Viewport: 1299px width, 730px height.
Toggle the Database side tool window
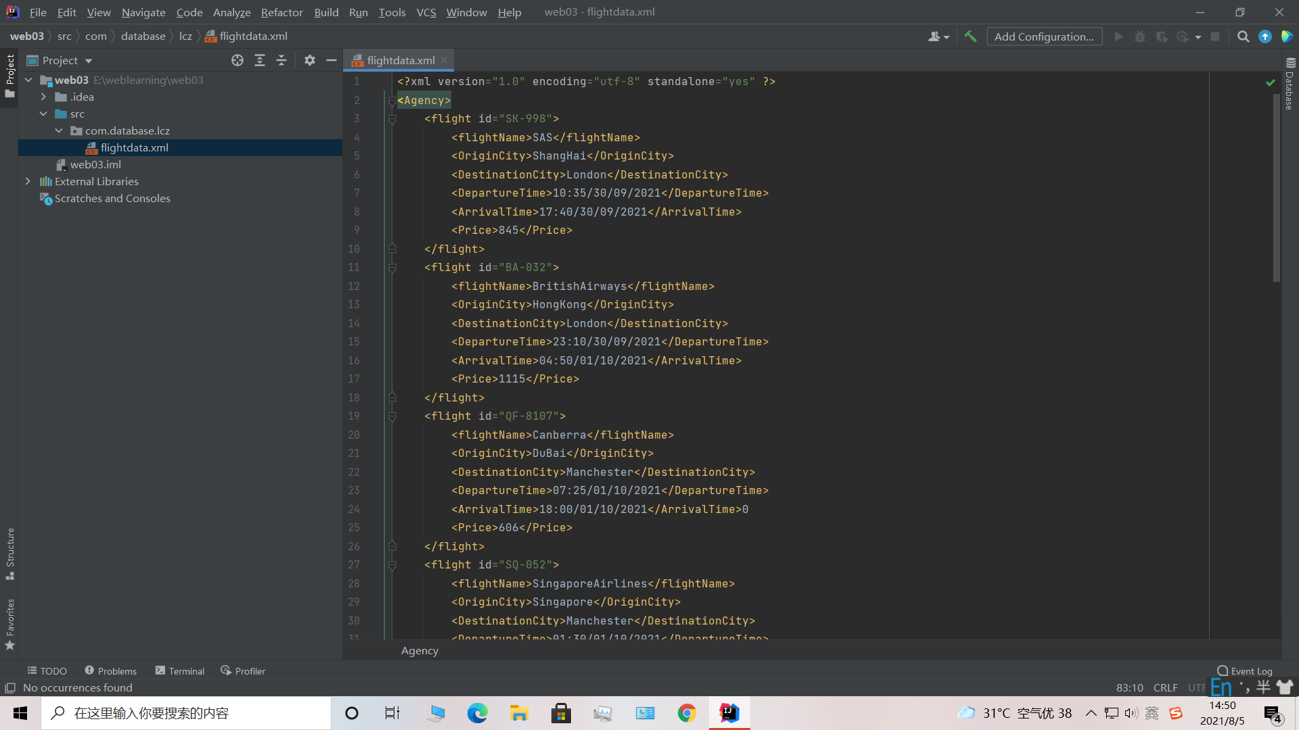[1290, 84]
